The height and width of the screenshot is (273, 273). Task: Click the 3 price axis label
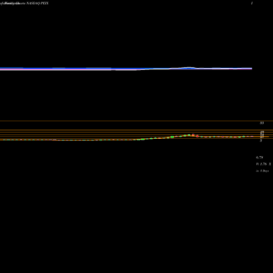261,141
